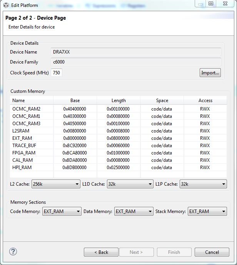This screenshot has height=265, width=237.
Task: Click base address 0x40300000
Action: (x=75, y=116)
